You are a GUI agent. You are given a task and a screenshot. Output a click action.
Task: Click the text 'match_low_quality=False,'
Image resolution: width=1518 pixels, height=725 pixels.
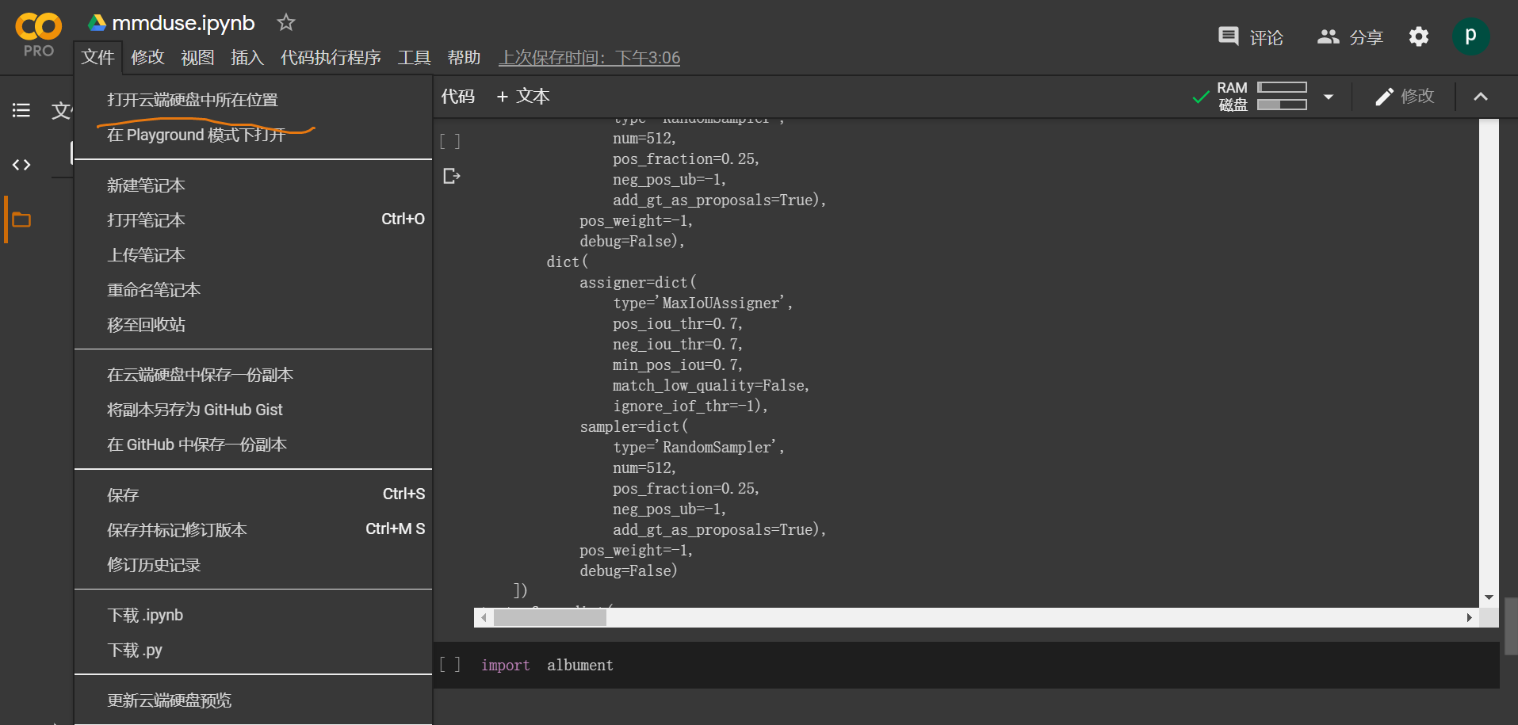pos(711,385)
